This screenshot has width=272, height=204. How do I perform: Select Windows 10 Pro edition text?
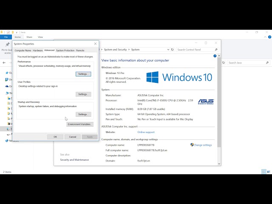pyautogui.click(x=115, y=73)
